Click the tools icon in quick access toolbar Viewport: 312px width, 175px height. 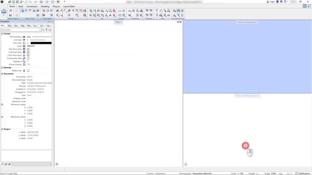(x=58, y=1)
